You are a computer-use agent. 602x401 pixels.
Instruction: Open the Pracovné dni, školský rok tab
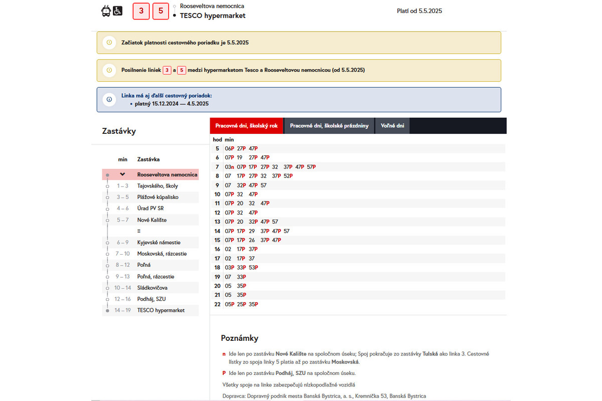(x=246, y=126)
